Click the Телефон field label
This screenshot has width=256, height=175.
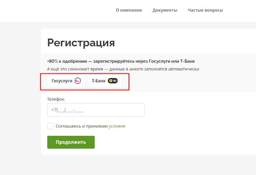coord(56,99)
